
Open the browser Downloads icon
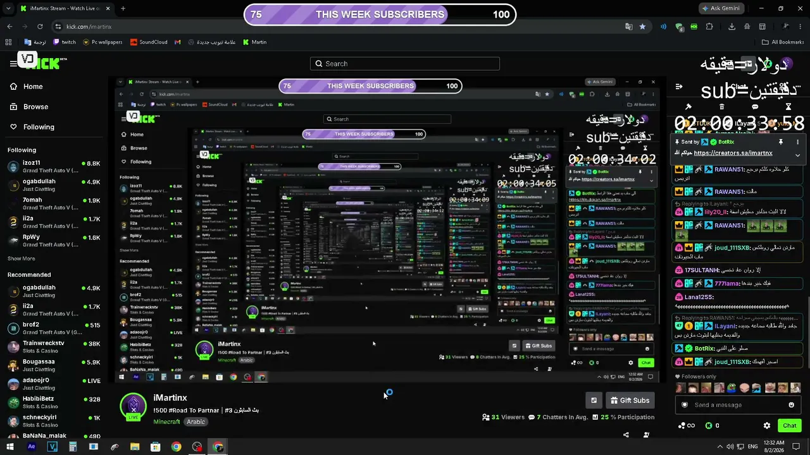(732, 27)
